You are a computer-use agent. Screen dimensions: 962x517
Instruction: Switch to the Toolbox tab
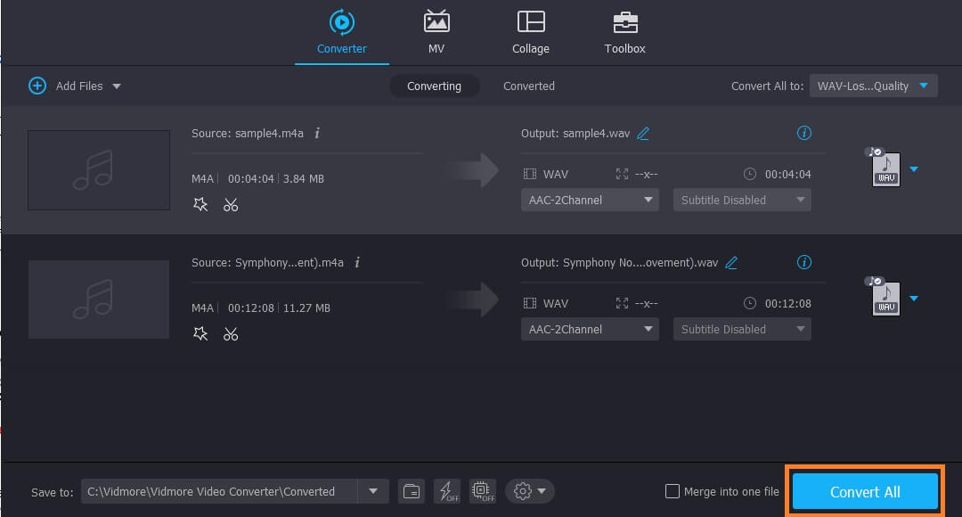[624, 32]
